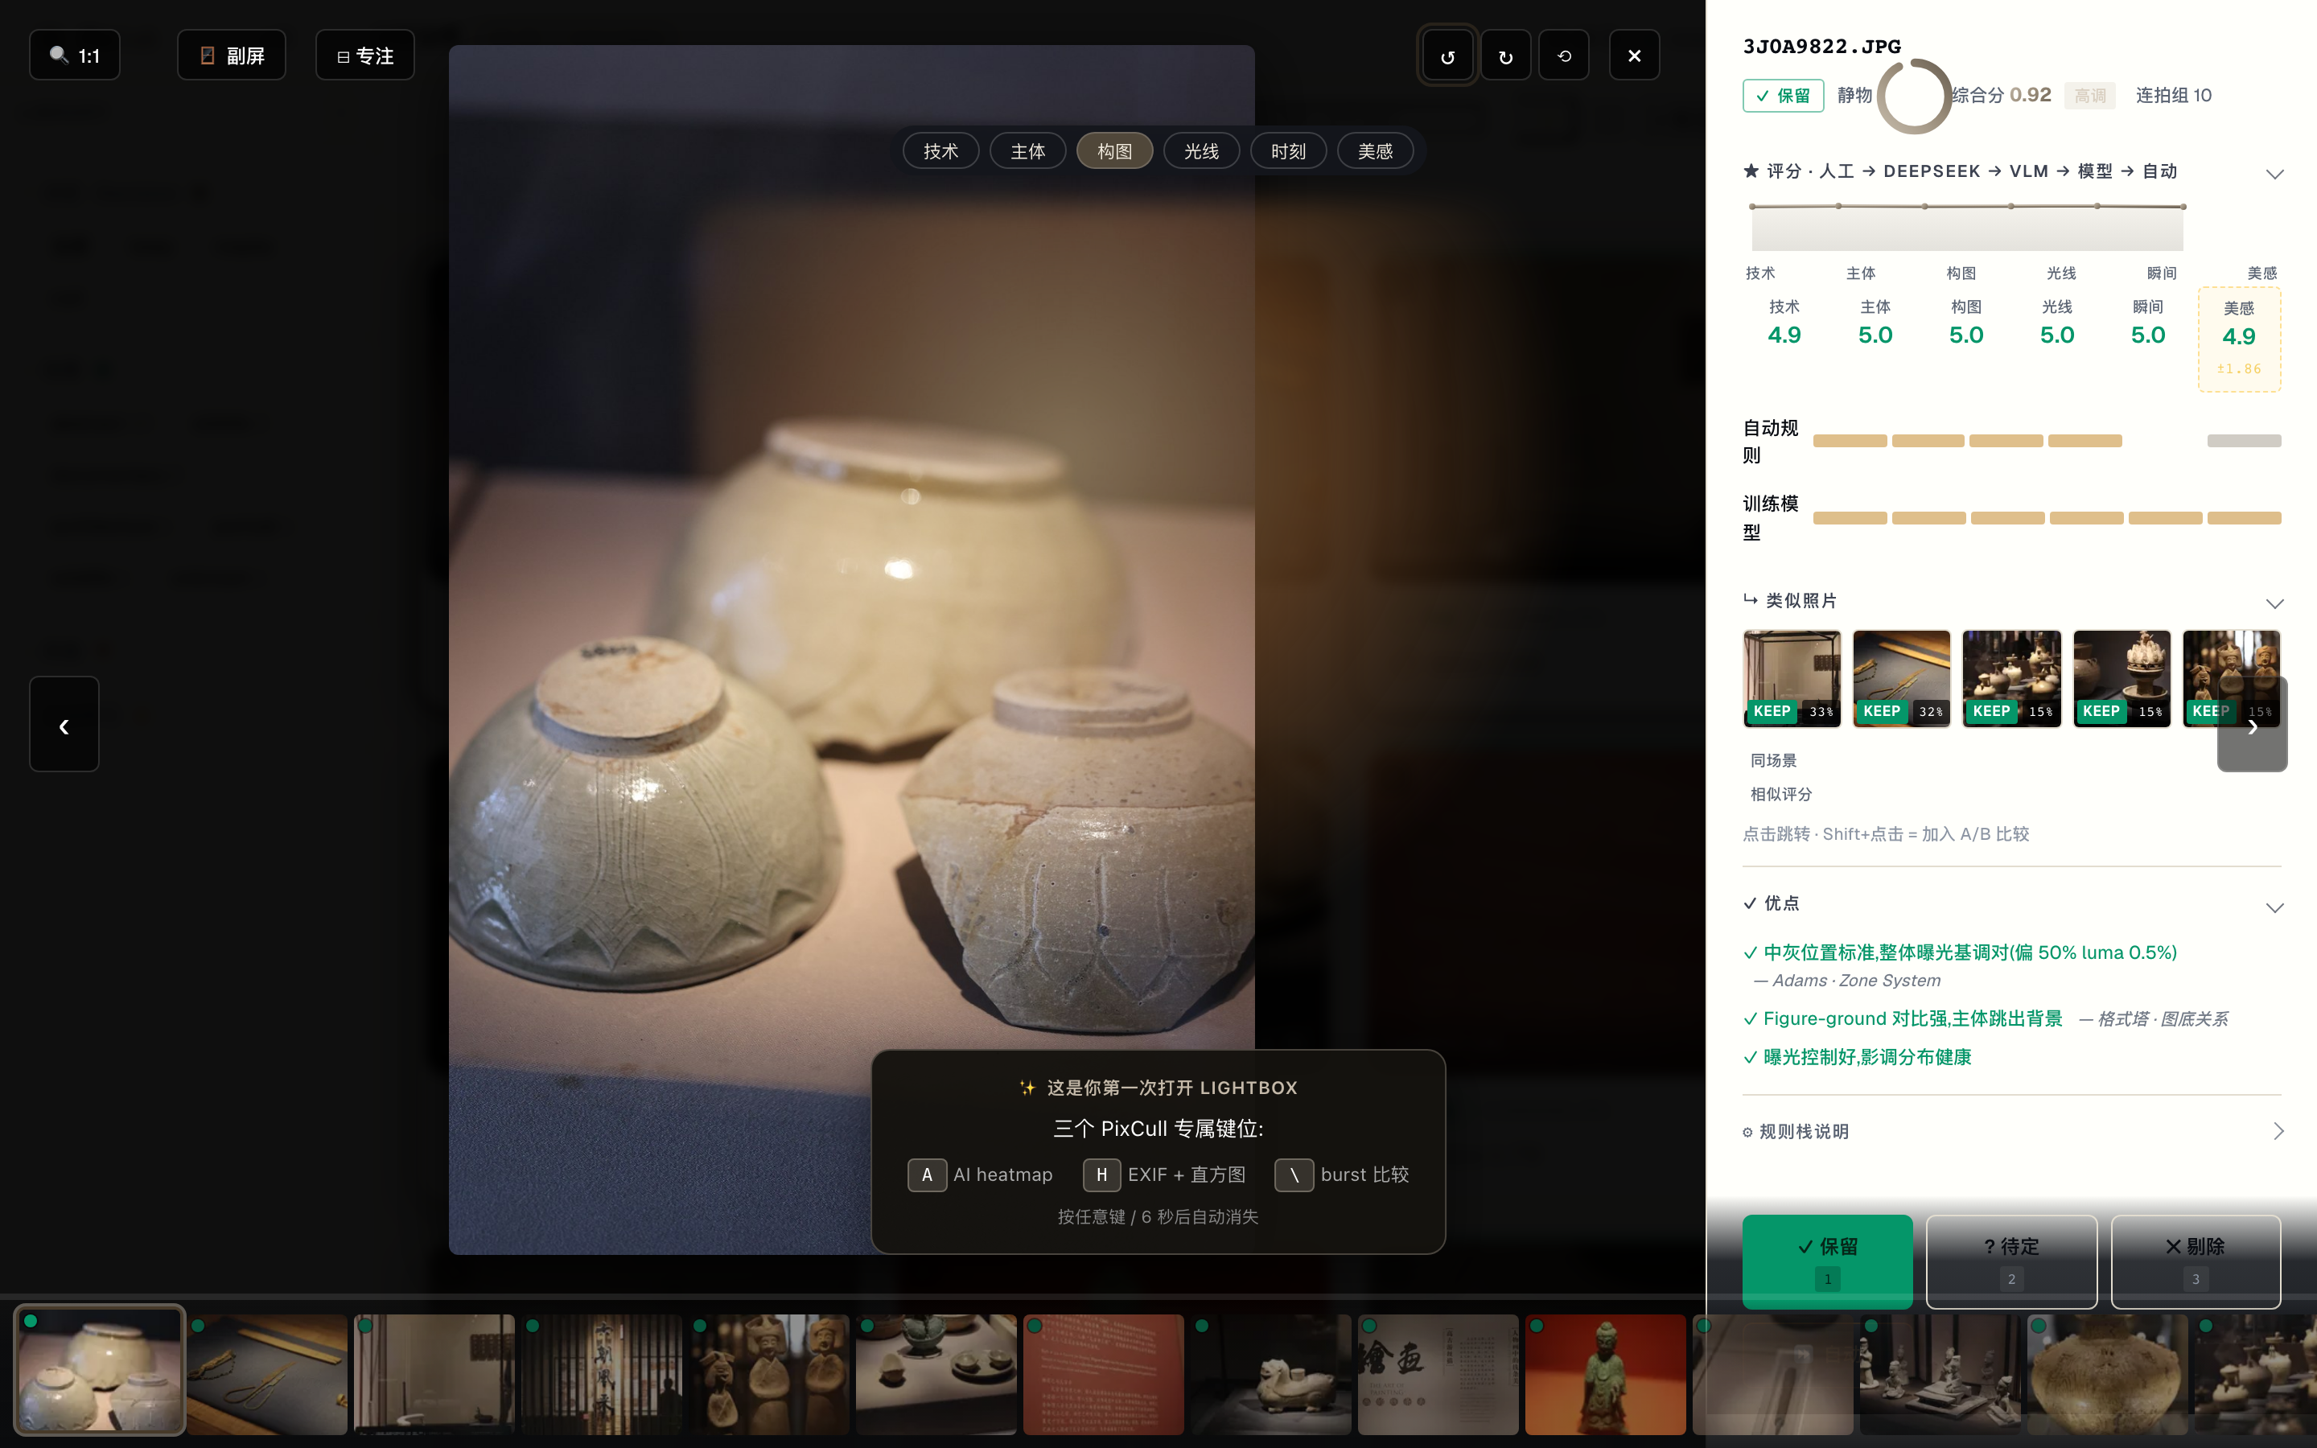Open similar photo with 32% match
The image size is (2317, 1448).
[1902, 678]
